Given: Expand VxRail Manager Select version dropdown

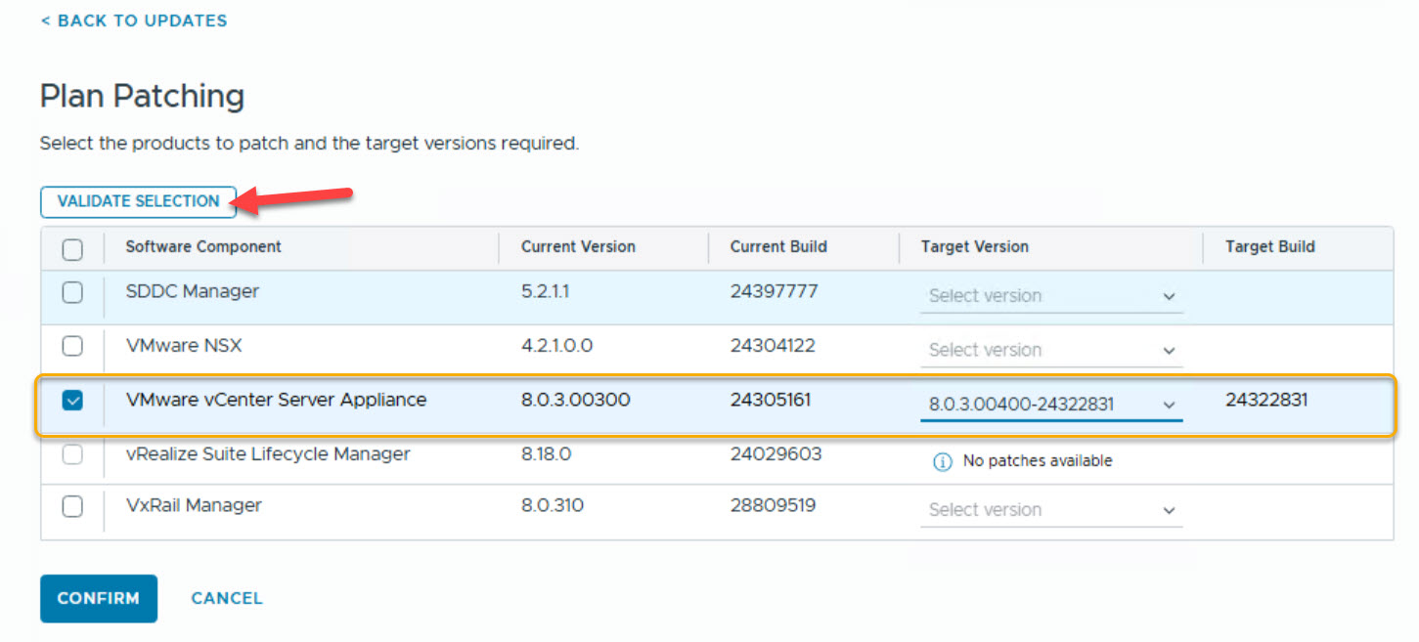Looking at the screenshot, I should click(x=1051, y=510).
